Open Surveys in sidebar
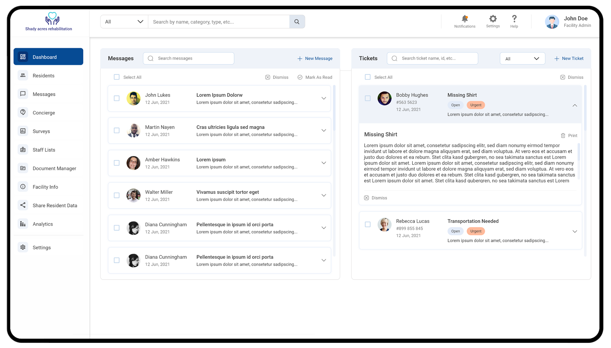 click(48, 131)
